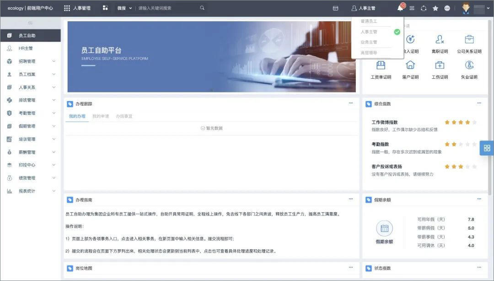Click the blue widget button on right edge
Screen dimensions: 494x281
[x=487, y=148]
